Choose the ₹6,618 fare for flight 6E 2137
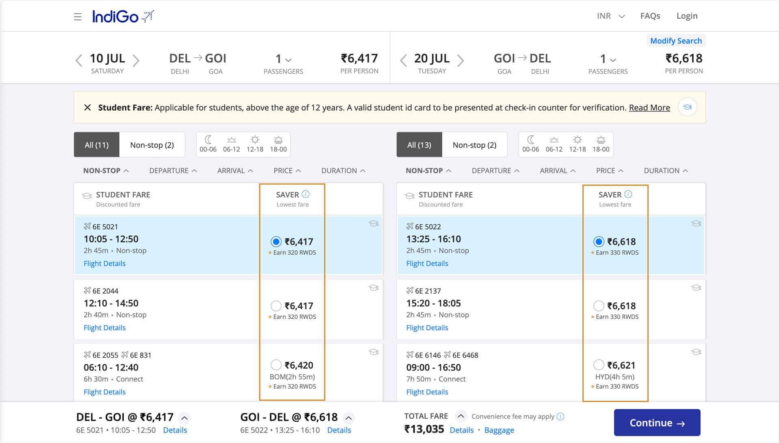779x443 pixels. point(599,305)
